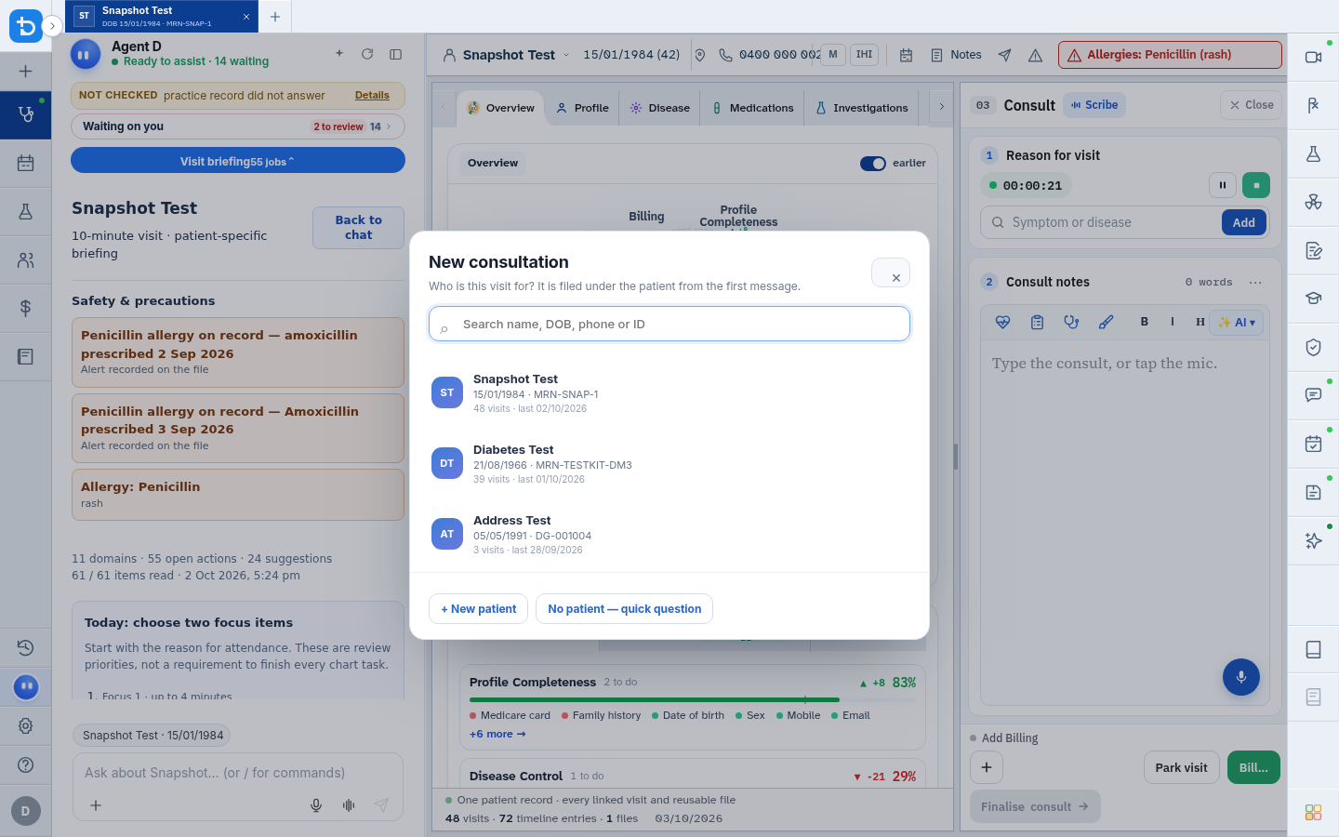Viewport: 1339px width, 837px height.
Task: Click the New patient button
Action: tap(478, 609)
